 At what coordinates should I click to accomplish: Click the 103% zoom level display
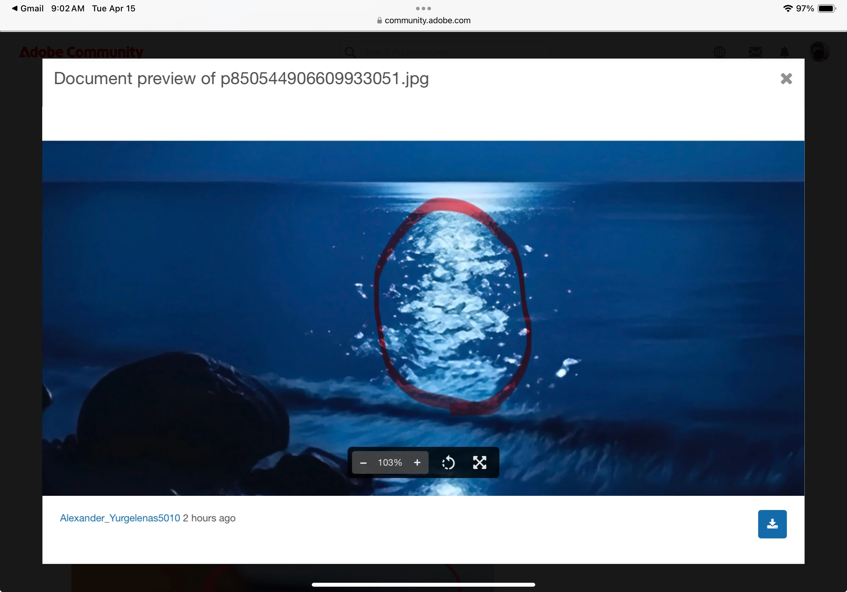tap(389, 462)
